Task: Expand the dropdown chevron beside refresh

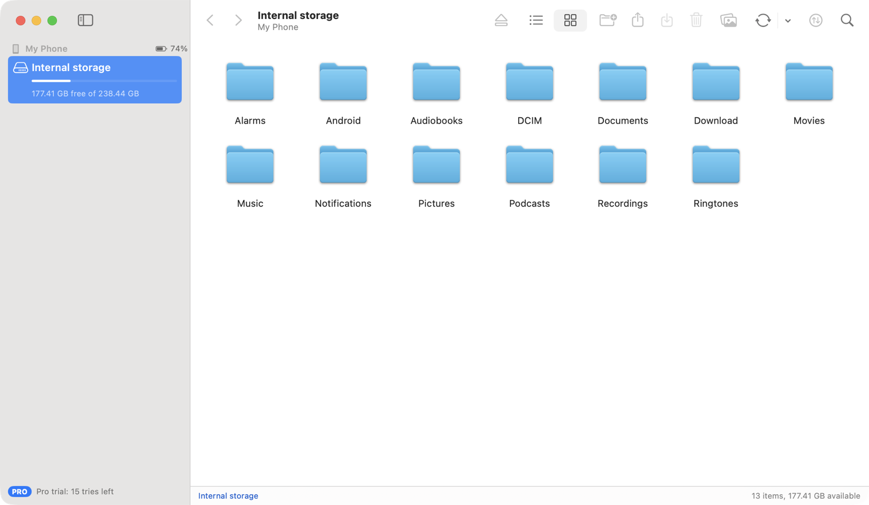Action: (788, 21)
